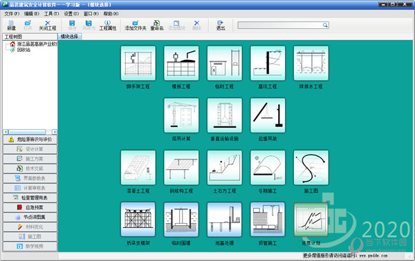415x261 pixels.
Task: Open 危险源辨识与评价 hazard identification panel
Action: coord(30,139)
